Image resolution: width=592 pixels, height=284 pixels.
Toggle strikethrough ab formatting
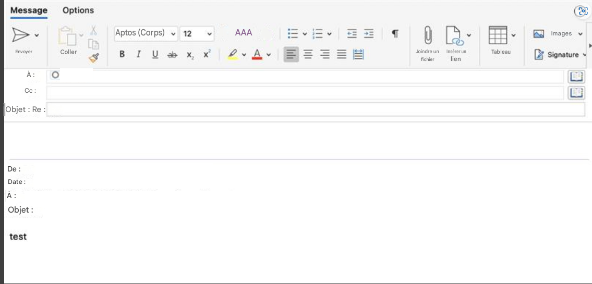[x=172, y=55]
